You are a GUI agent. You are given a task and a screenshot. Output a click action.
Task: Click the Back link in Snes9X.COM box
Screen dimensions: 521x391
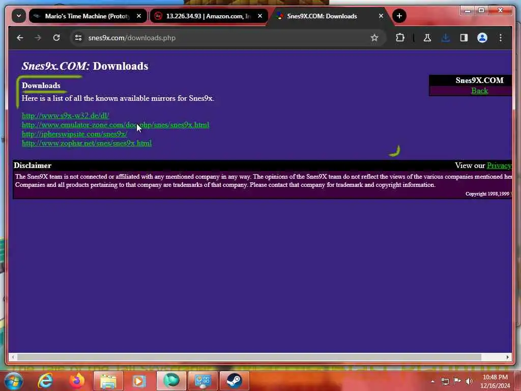point(479,91)
